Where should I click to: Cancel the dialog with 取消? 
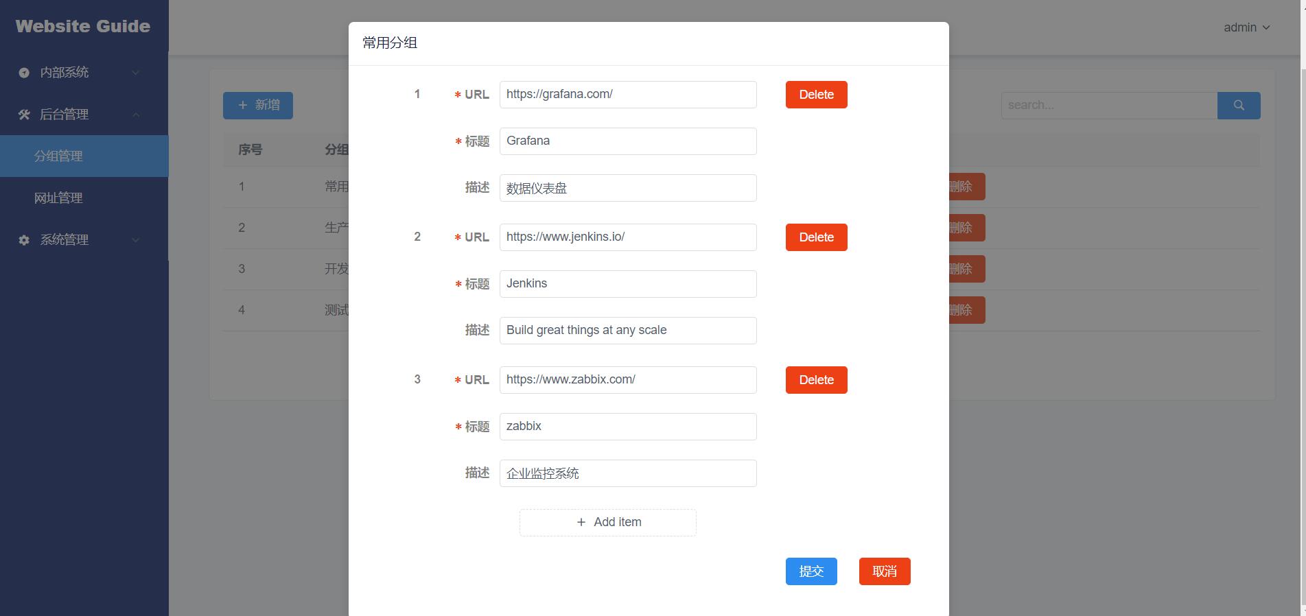click(885, 571)
